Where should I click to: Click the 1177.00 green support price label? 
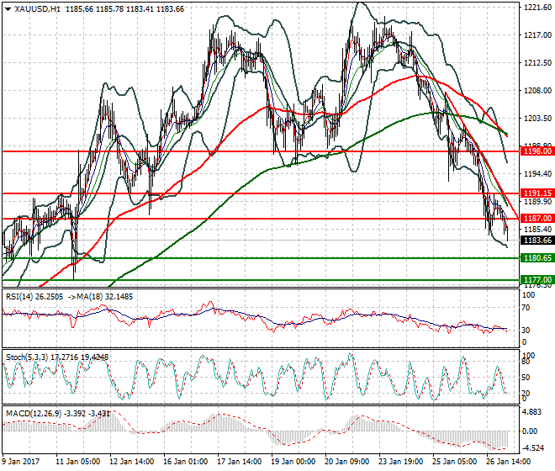[537, 280]
